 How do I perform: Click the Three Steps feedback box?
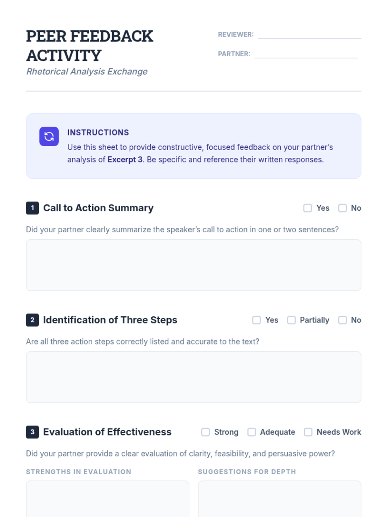[193, 377]
